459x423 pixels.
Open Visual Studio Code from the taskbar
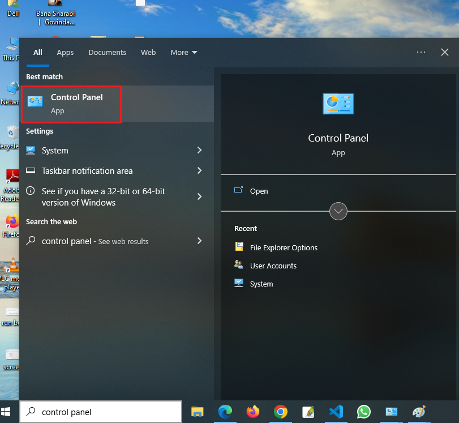click(x=336, y=412)
